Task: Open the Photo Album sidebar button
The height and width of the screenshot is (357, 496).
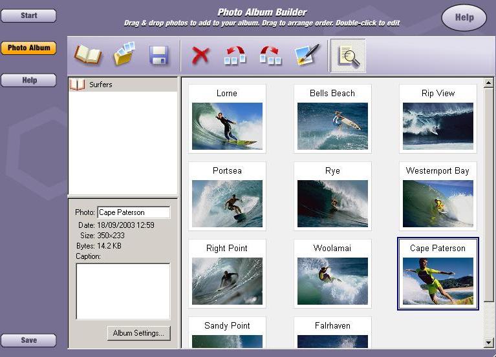Action: tap(28, 48)
